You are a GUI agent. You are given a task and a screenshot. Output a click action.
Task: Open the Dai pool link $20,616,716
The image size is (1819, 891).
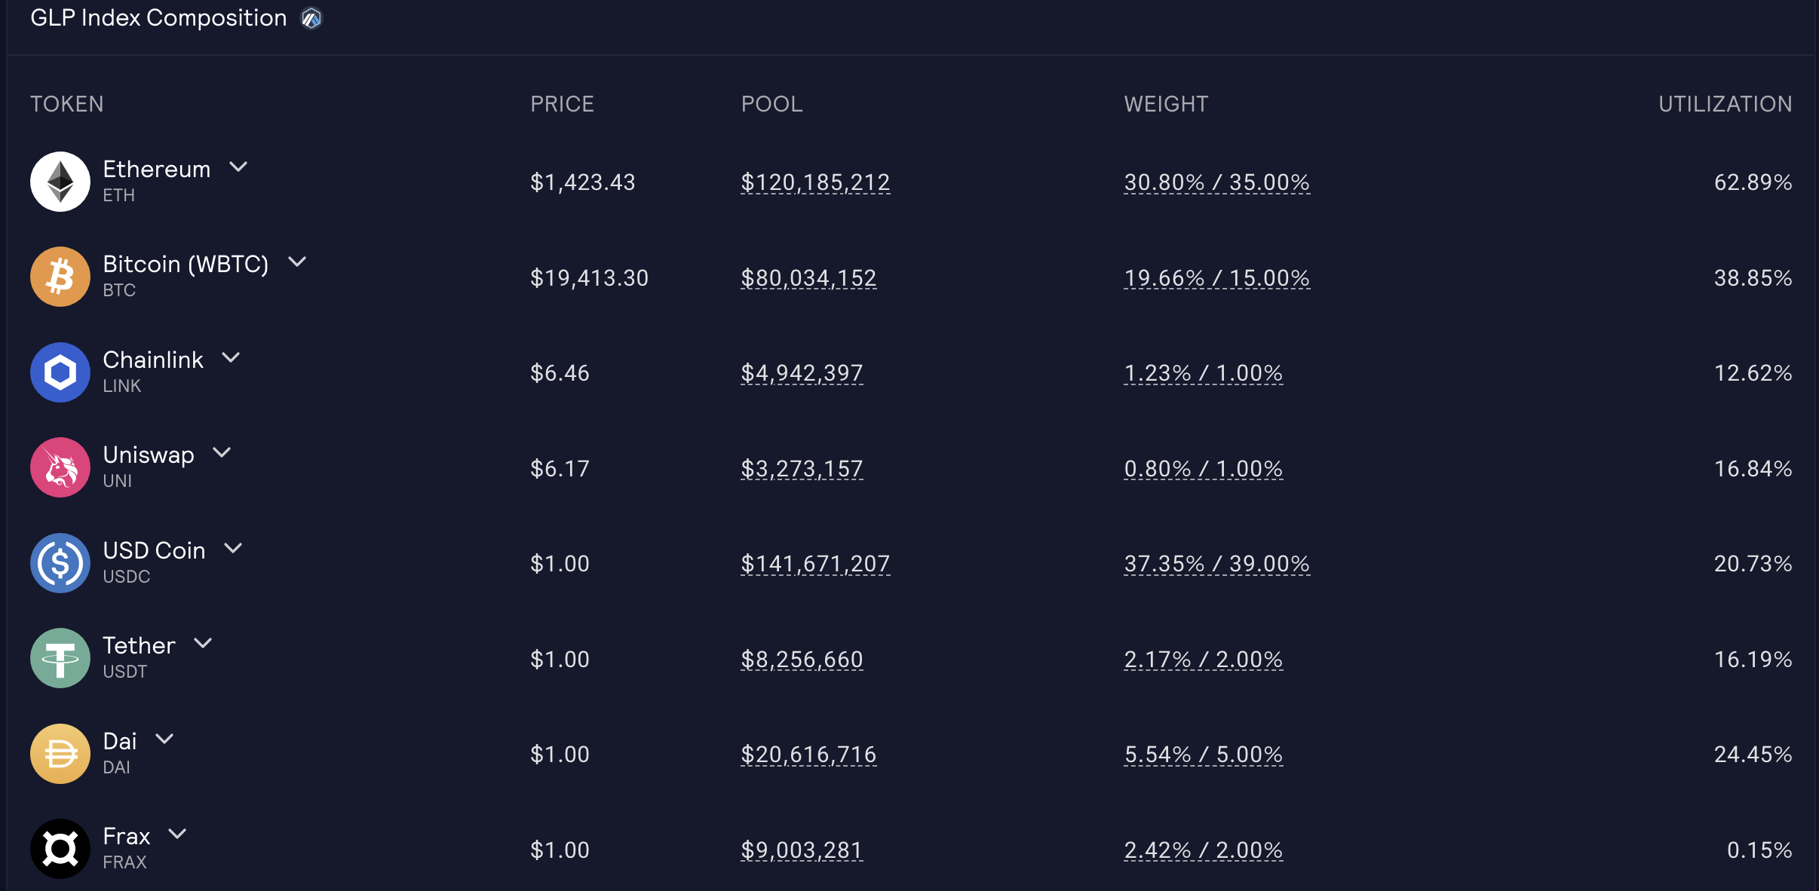(808, 753)
